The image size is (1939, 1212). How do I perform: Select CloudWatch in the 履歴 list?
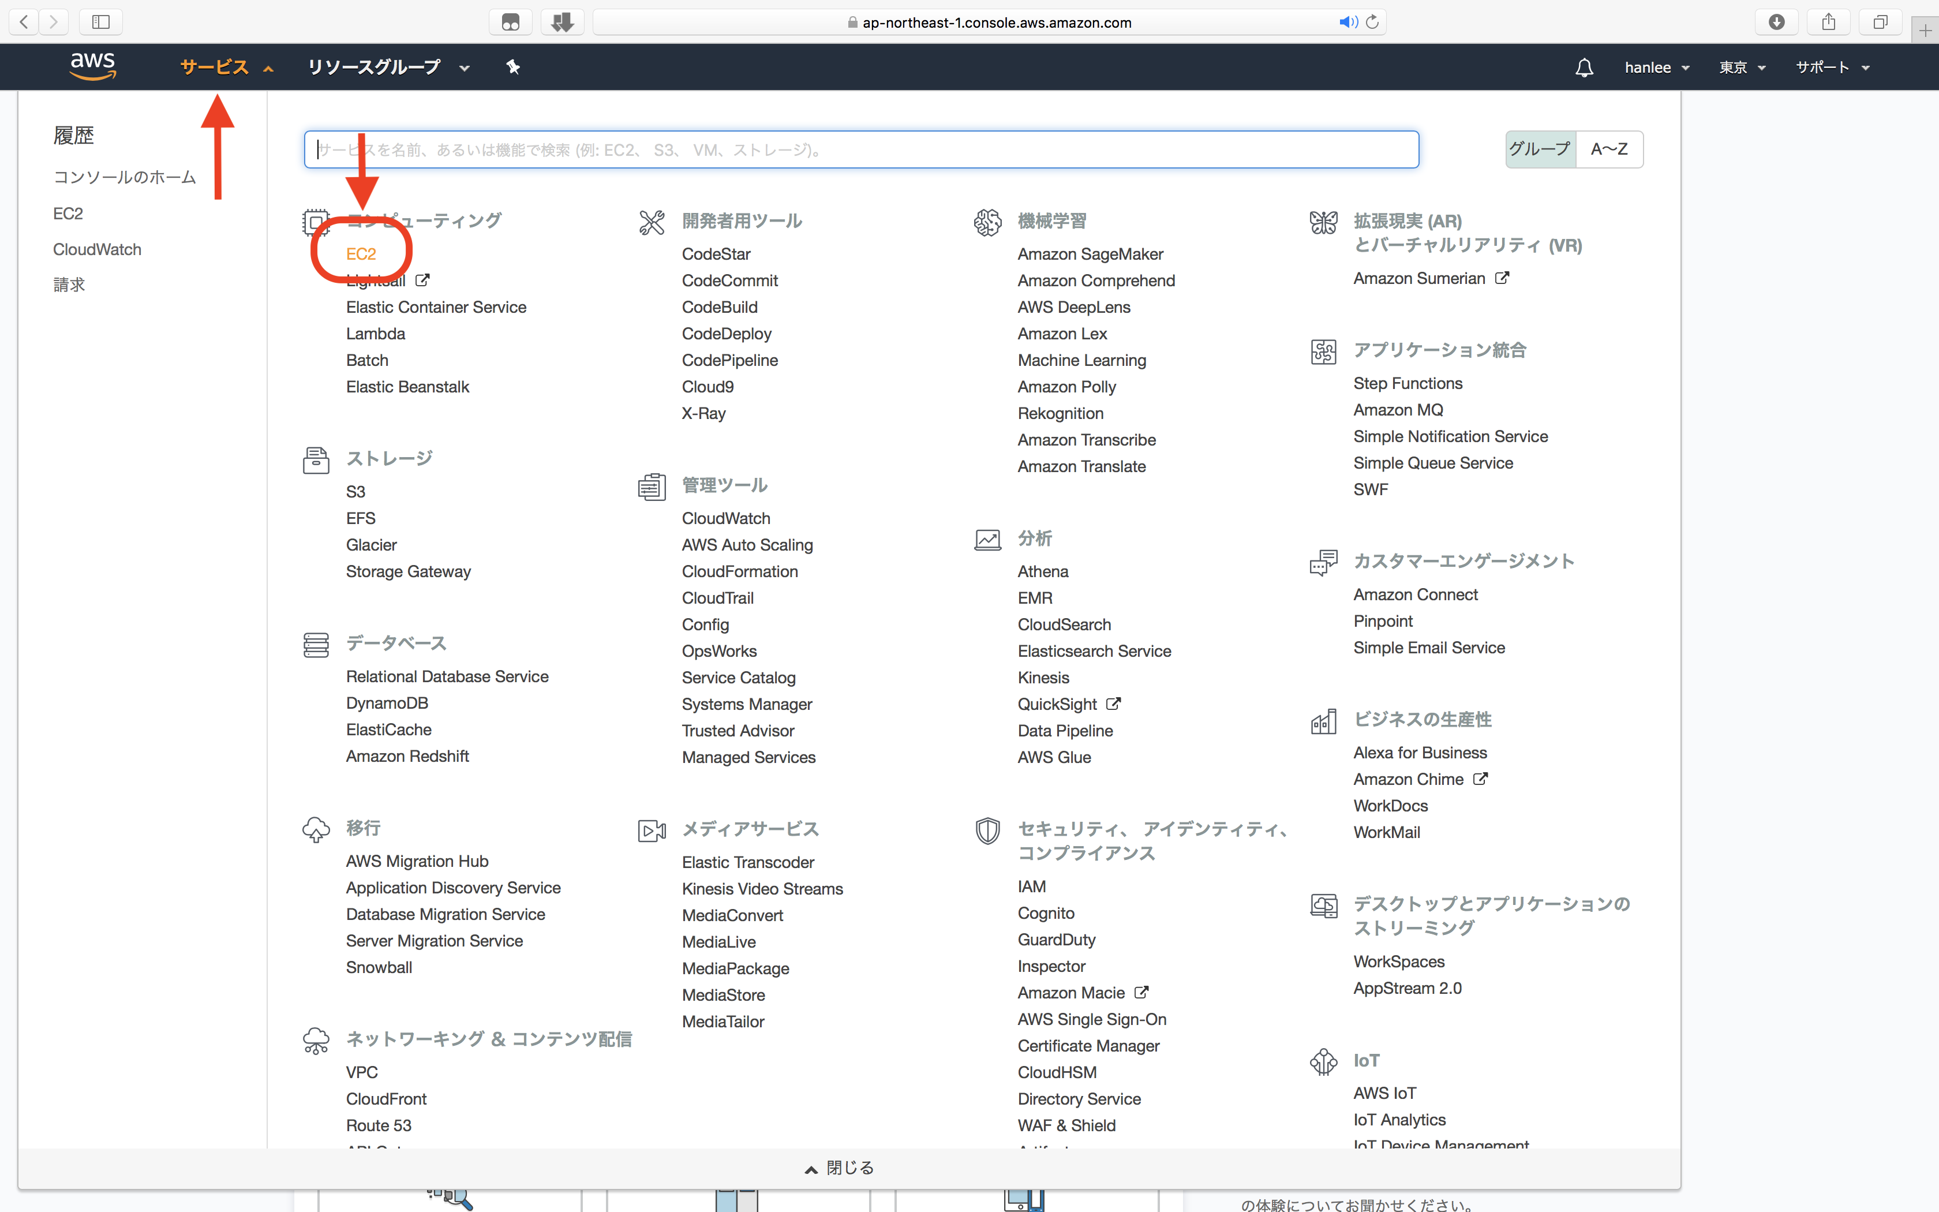click(97, 249)
